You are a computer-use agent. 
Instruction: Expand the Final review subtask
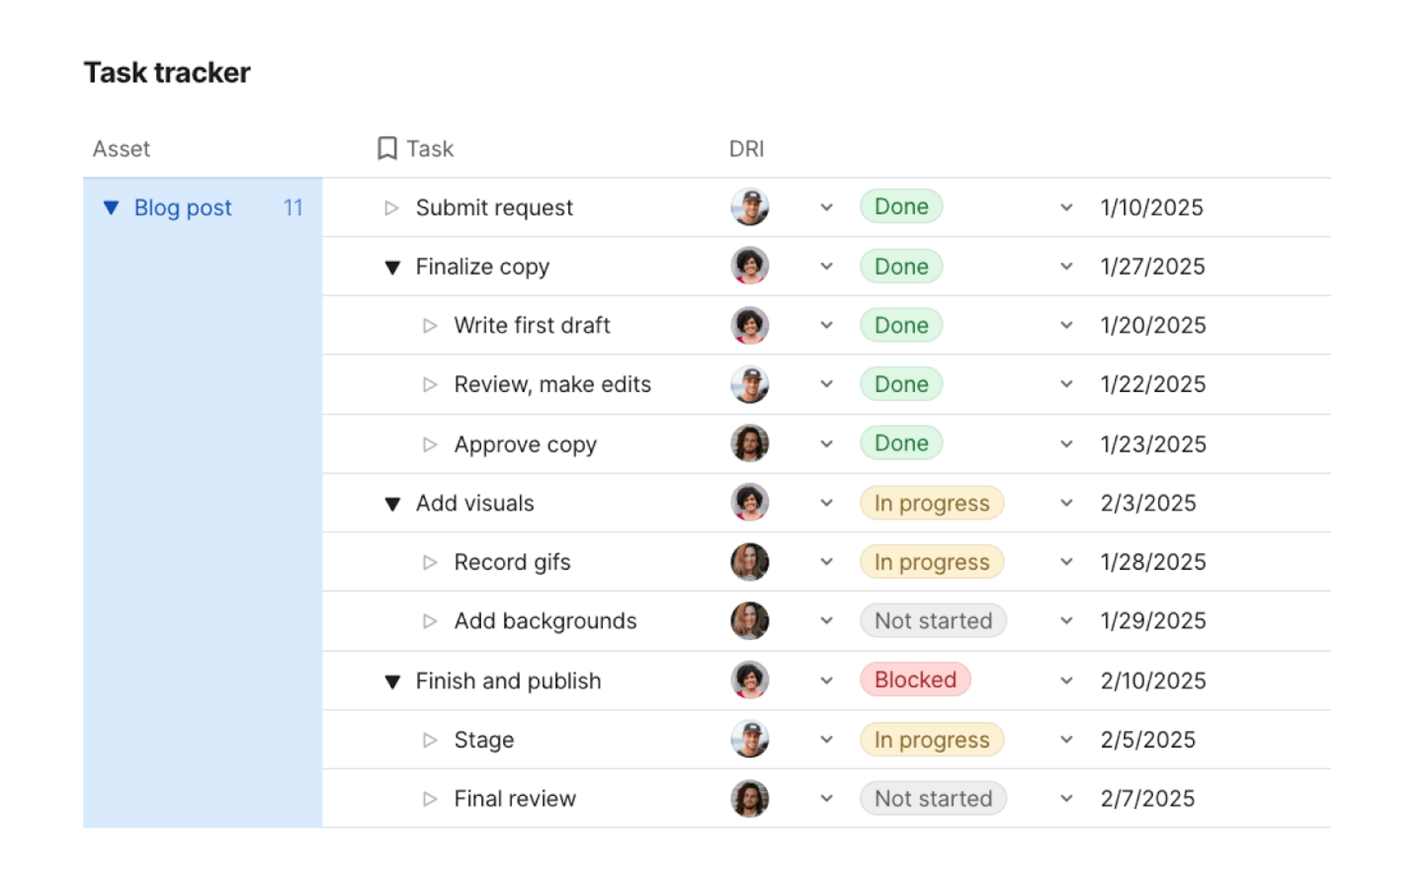coord(430,799)
